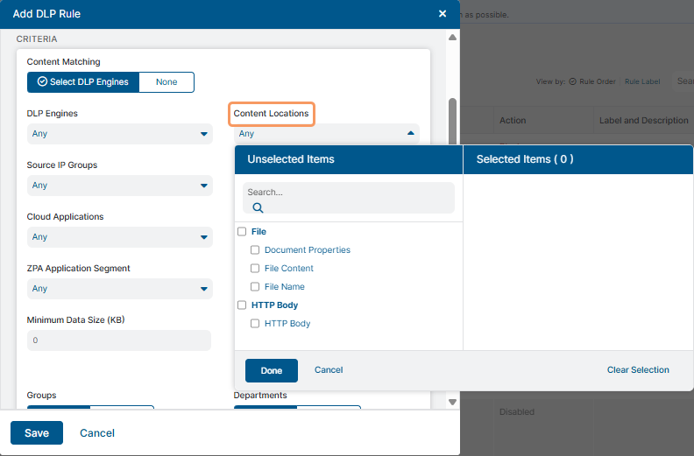Tick the File Name checkbox

(256, 287)
